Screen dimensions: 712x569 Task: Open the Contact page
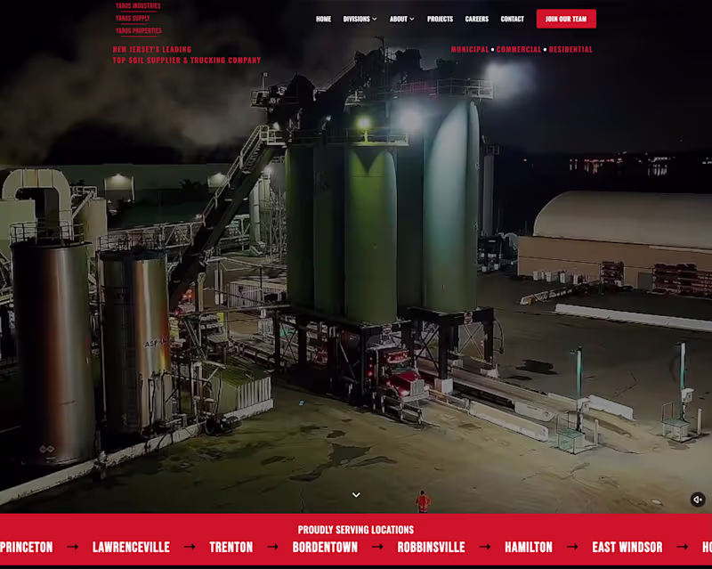coord(513,19)
